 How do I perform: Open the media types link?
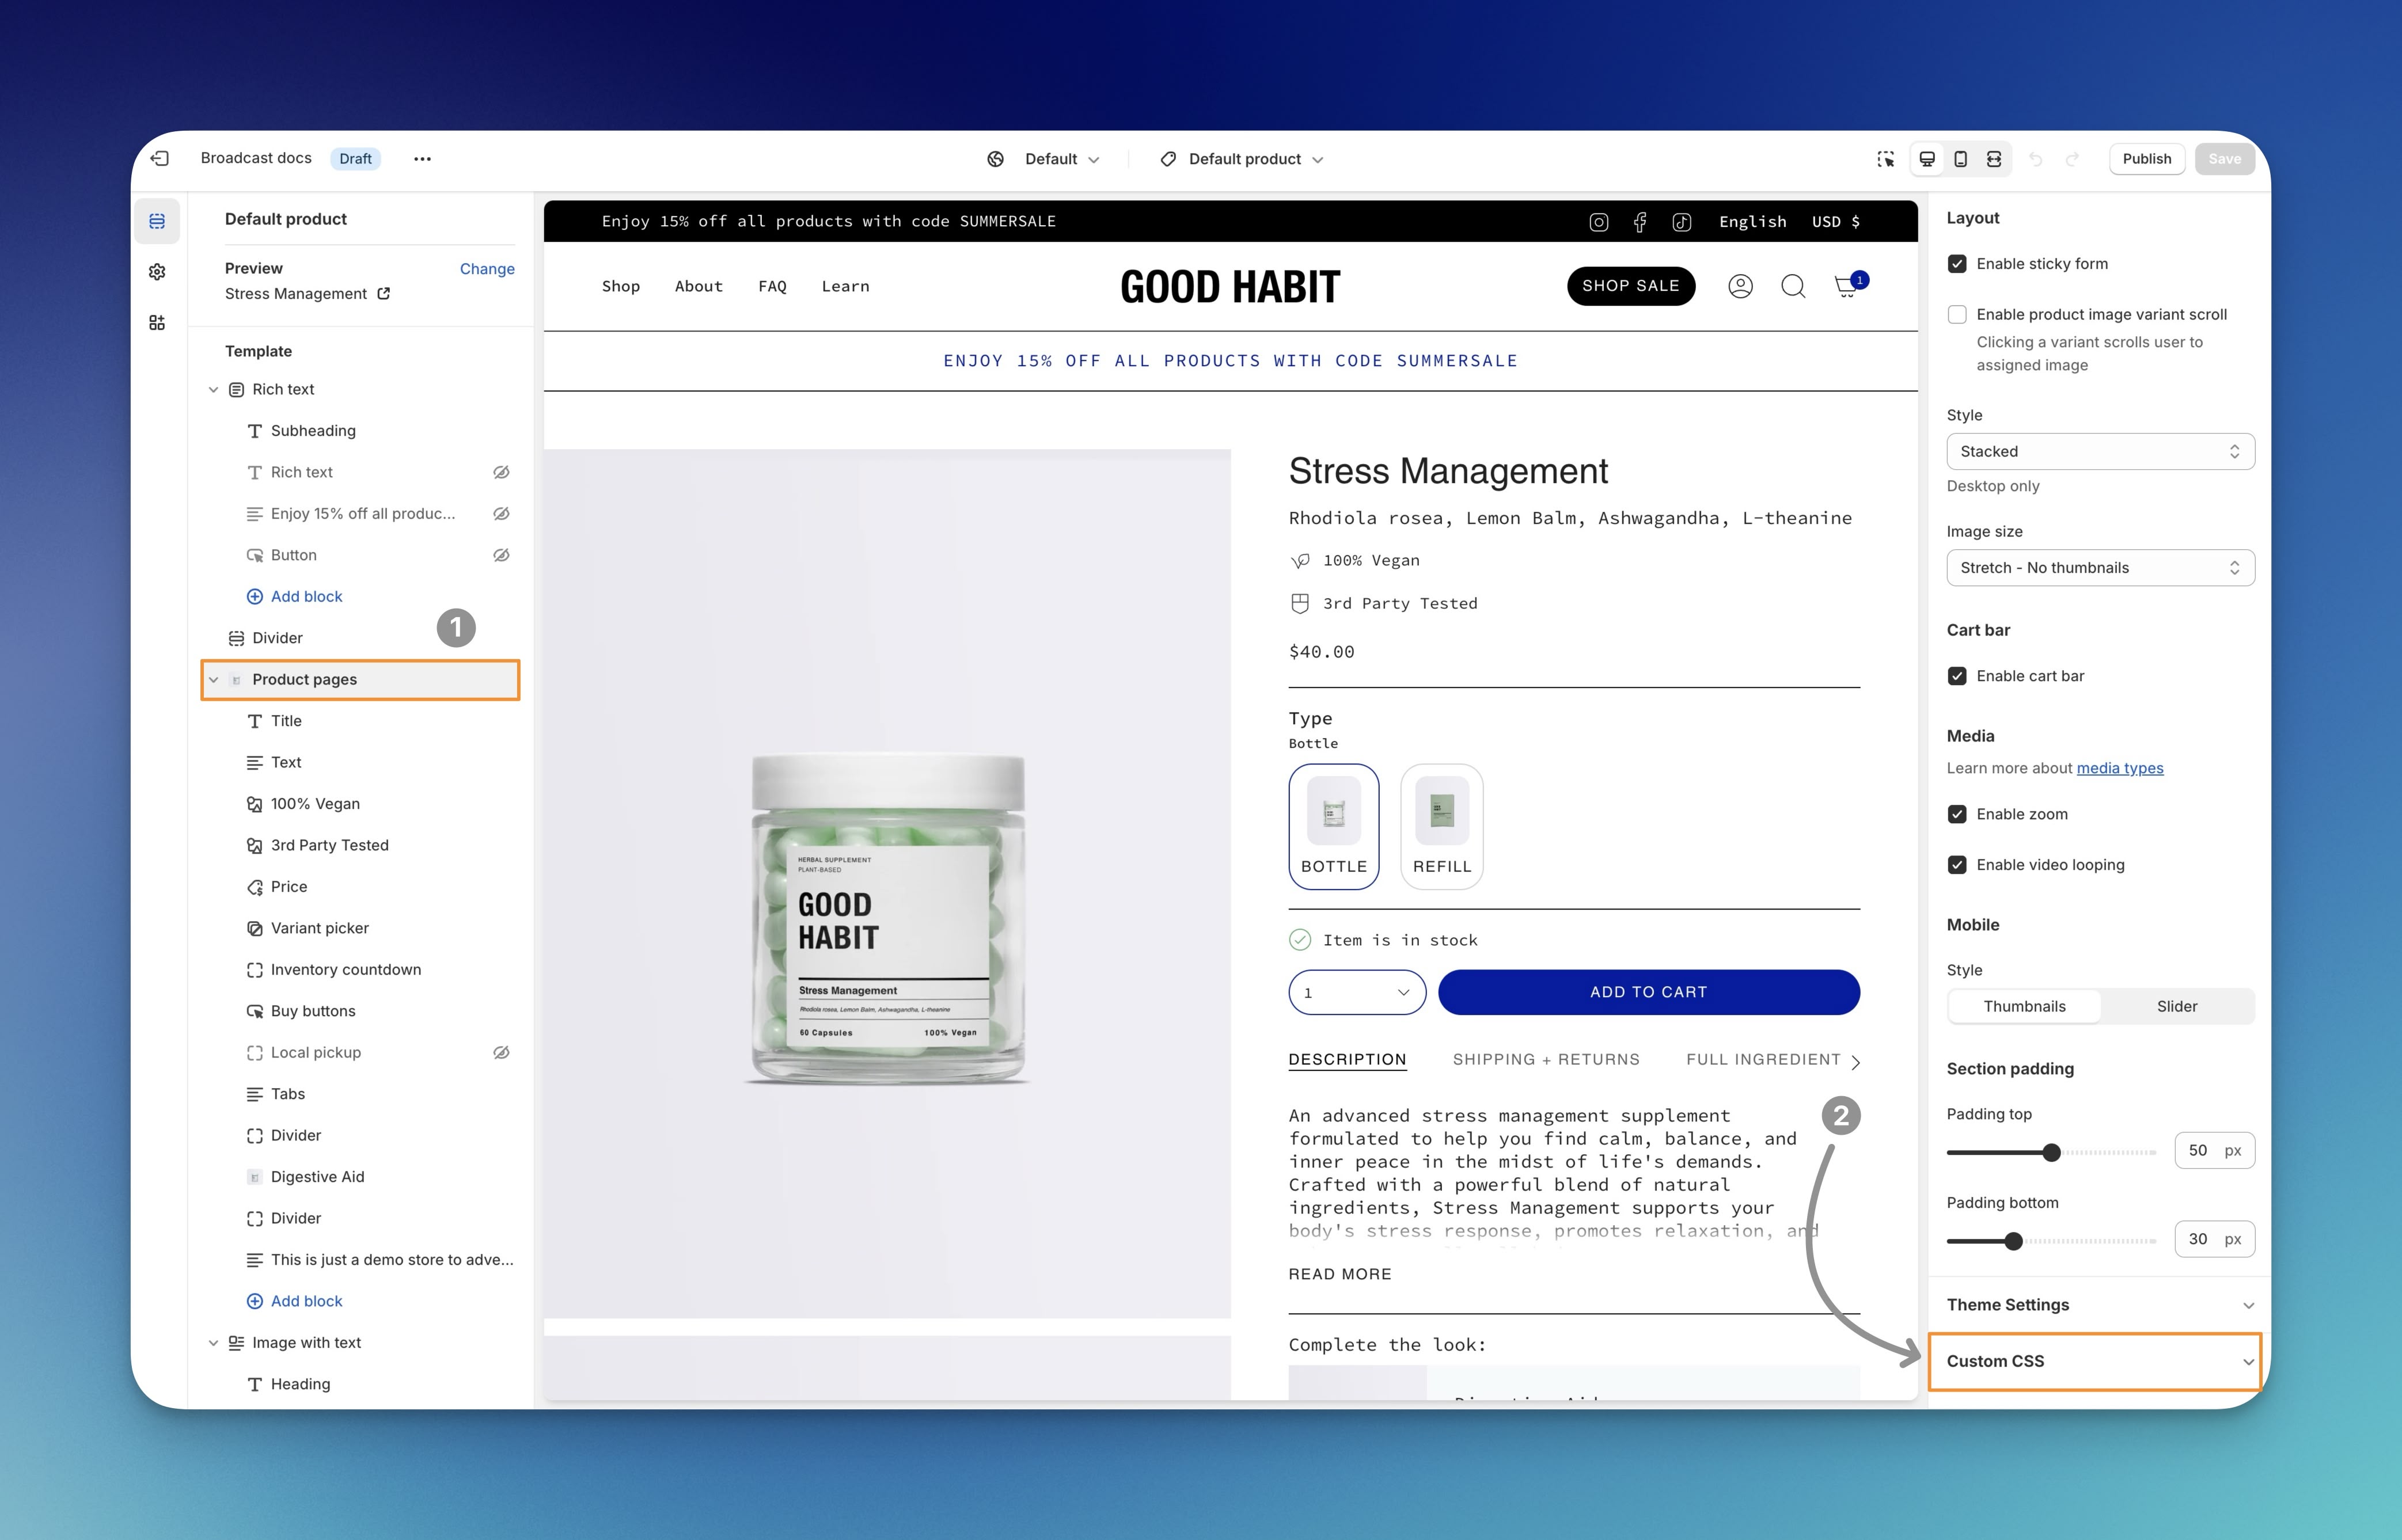coord(2119,768)
